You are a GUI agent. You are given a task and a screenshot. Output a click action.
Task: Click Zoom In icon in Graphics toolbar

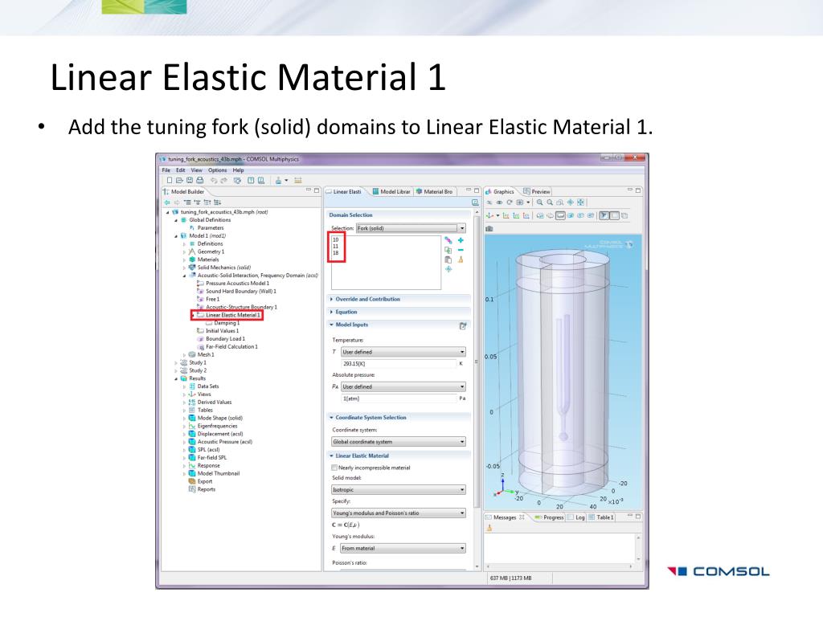coord(539,202)
